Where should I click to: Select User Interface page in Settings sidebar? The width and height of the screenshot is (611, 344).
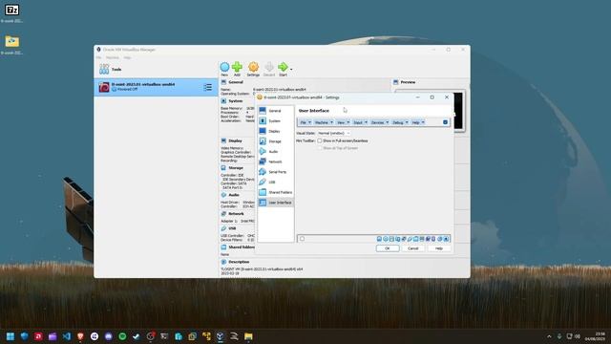(x=276, y=203)
